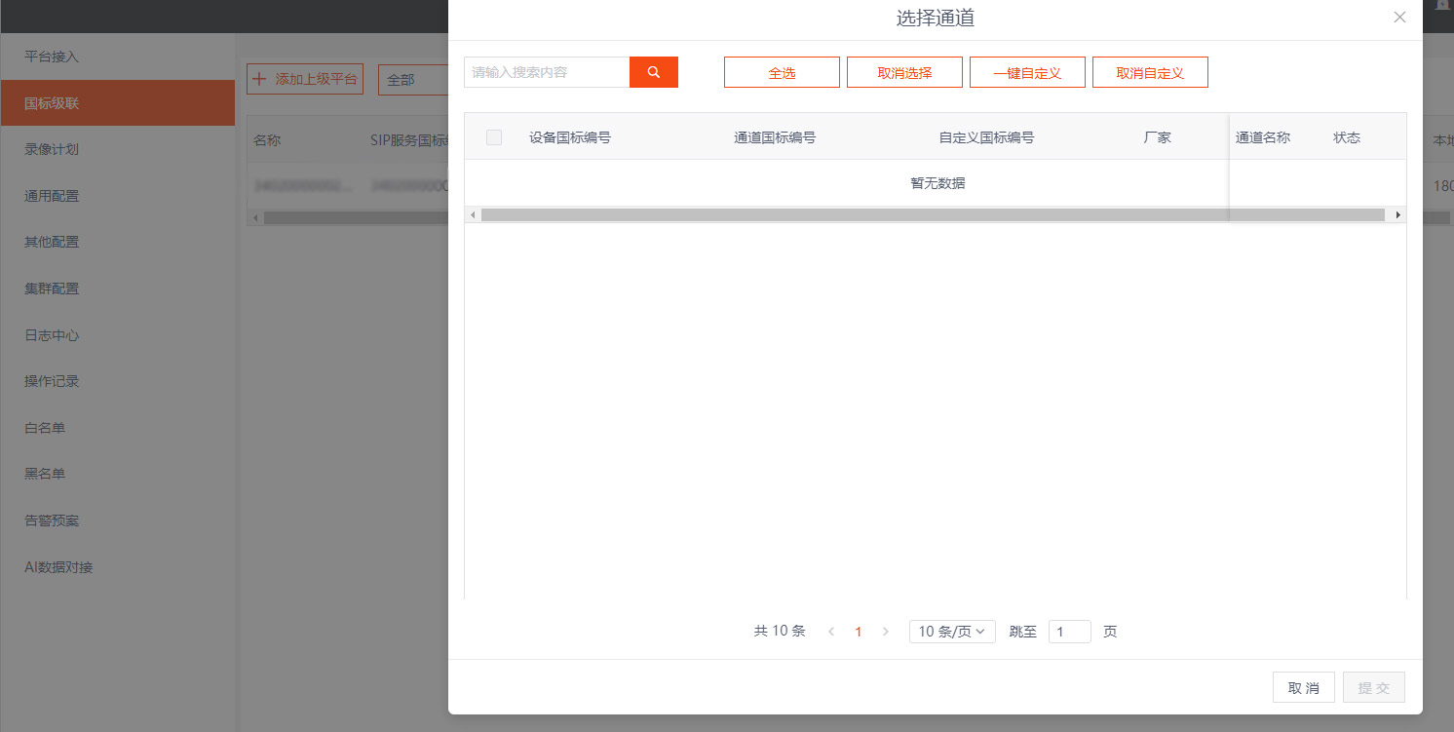The width and height of the screenshot is (1454, 732).
Task: Click the 状态 column header
Action: 1347,137
